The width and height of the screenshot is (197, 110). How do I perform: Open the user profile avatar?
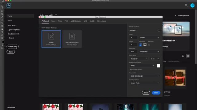[192, 5]
